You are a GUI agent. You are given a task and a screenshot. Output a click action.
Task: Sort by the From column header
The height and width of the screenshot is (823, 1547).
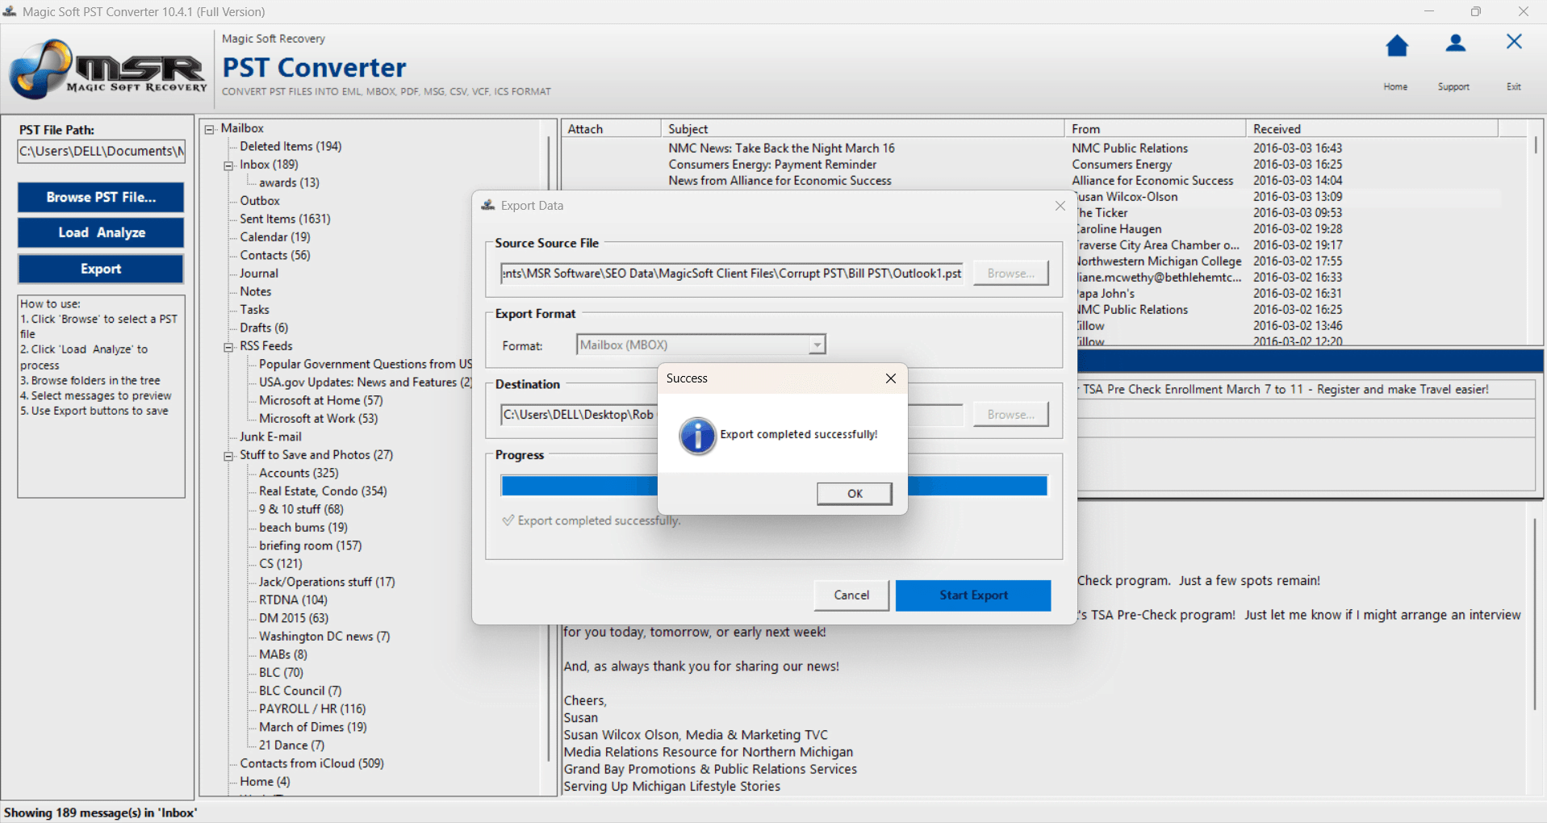coord(1155,129)
